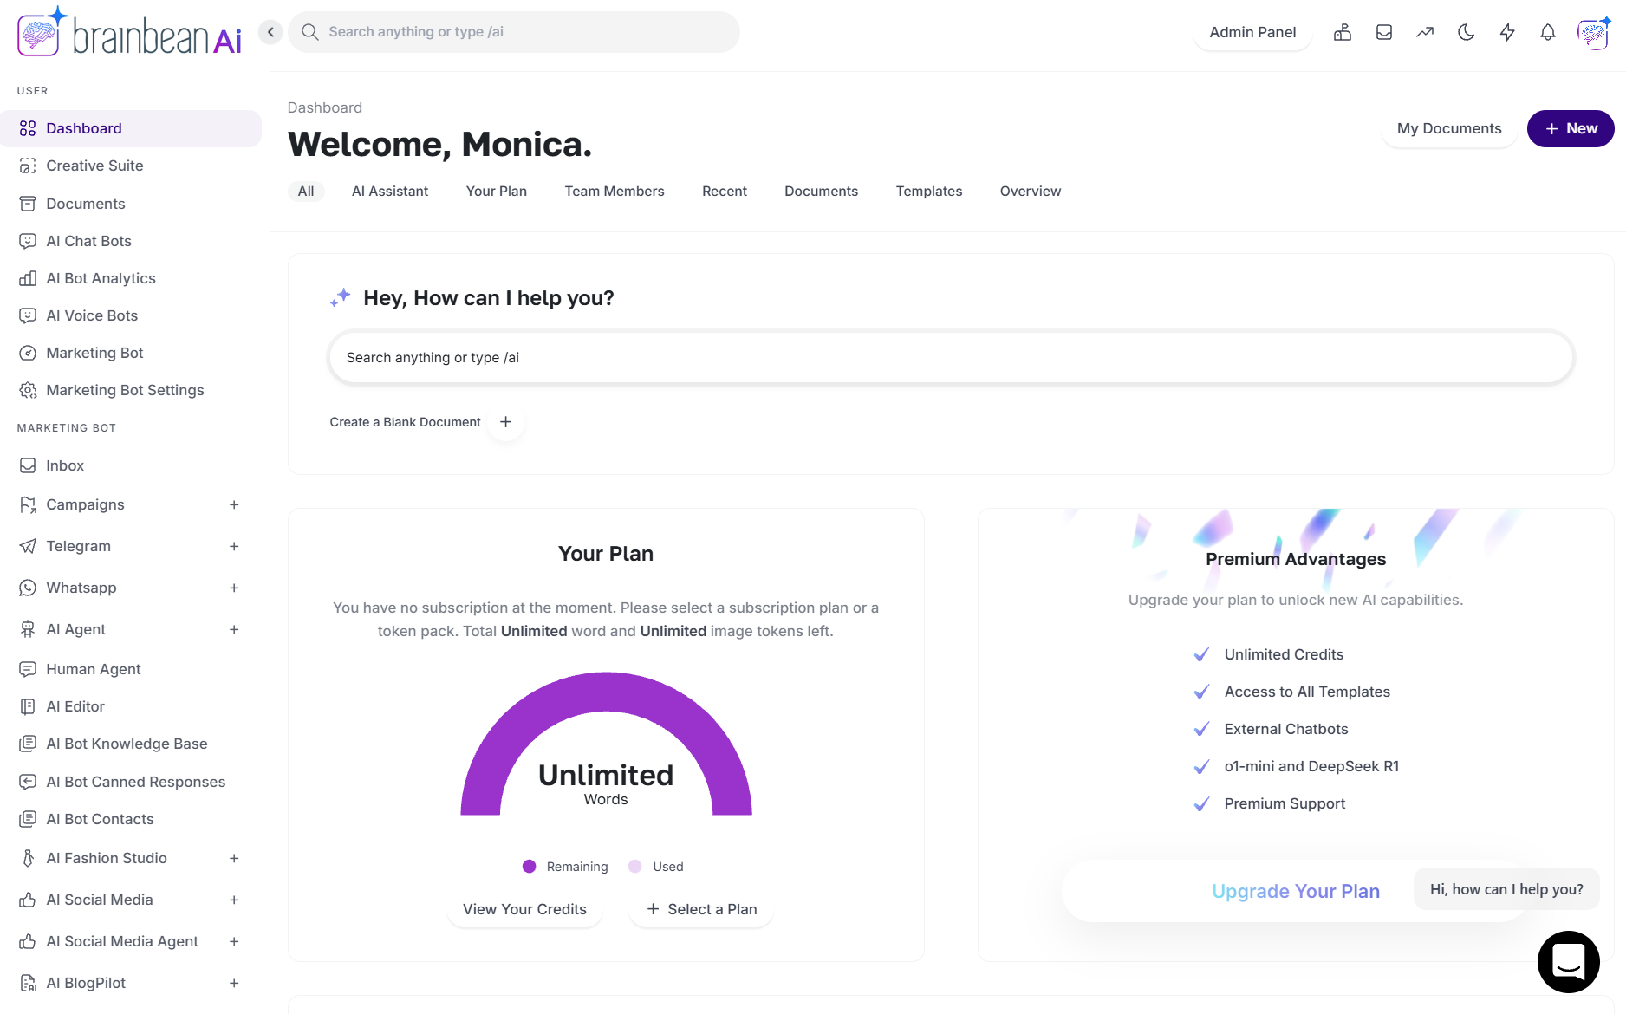Open notifications bell icon

1548,32
